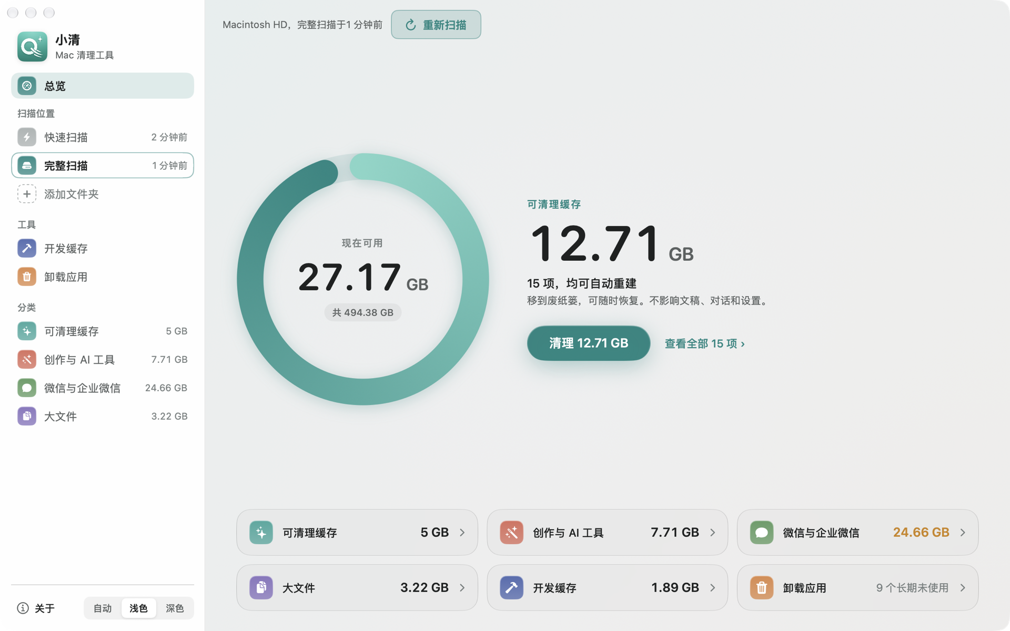Viewport: 1010px width, 631px height.
Task: Click the 15 项，均可自动重建 text
Action: (x=582, y=283)
